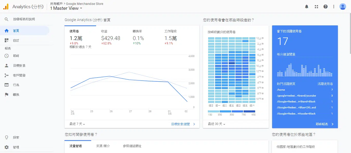Image resolution: width=351 pixels, height=153 pixels.
Task: Open the user account avatar
Action: [x=343, y=7]
